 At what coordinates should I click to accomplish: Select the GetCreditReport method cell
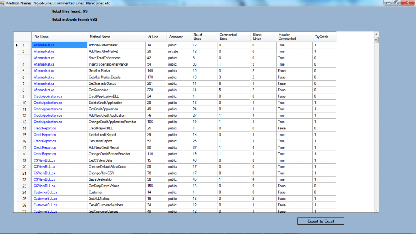(116, 141)
